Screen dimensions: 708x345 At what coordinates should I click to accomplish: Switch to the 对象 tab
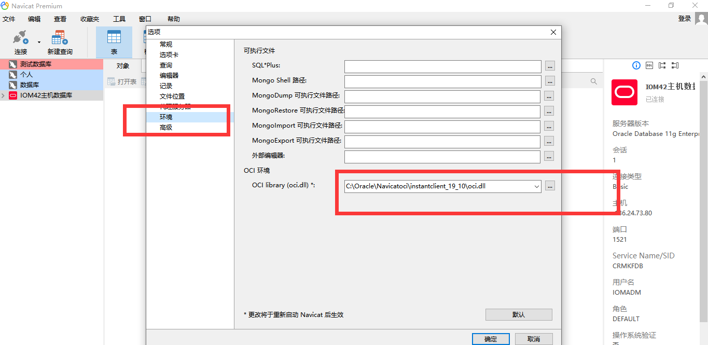122,66
